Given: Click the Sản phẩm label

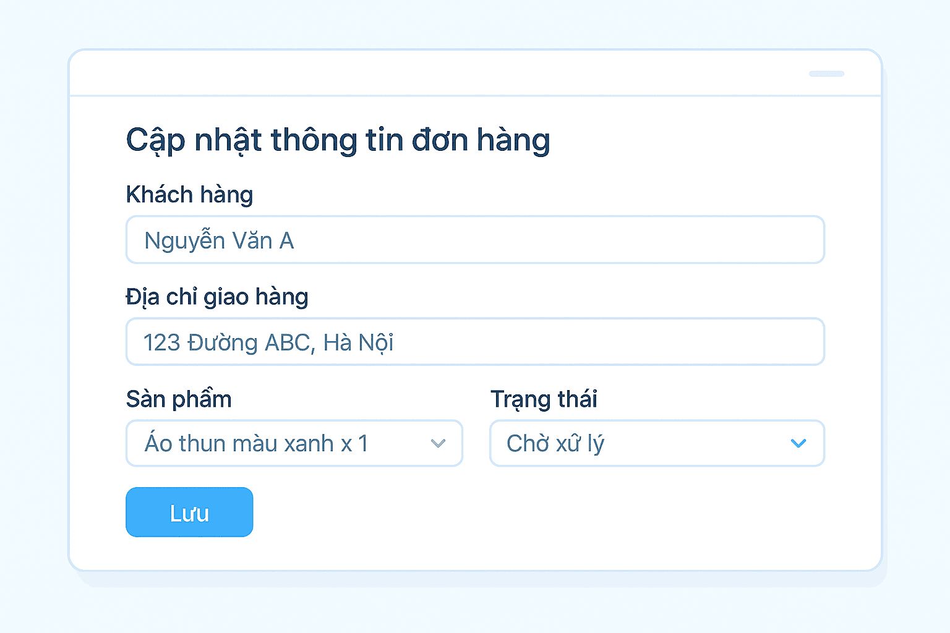Looking at the screenshot, I should coord(179,399).
